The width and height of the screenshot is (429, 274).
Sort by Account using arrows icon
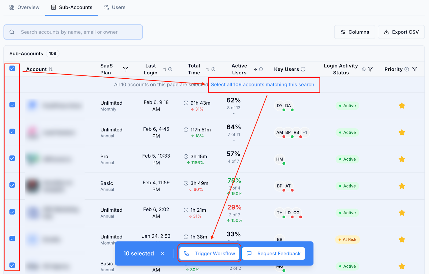pyautogui.click(x=51, y=69)
